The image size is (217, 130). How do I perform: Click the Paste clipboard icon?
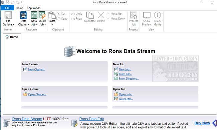click(x=52, y=15)
